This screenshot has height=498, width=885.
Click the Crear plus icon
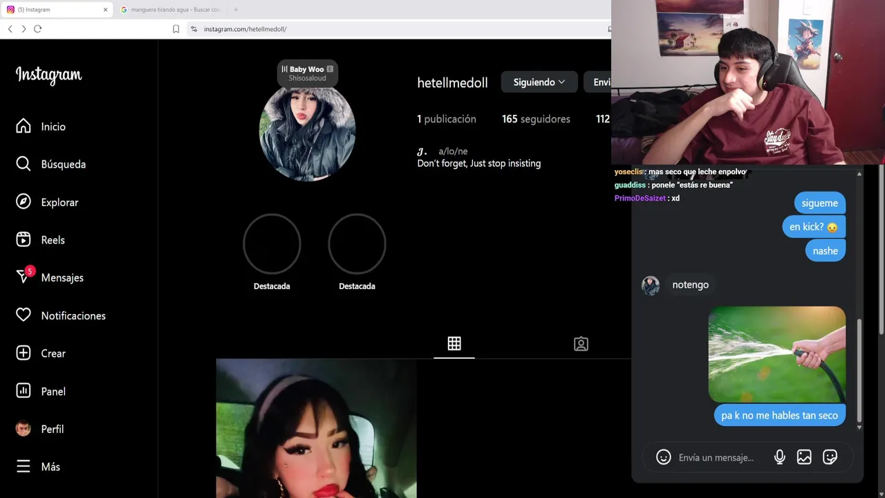pyautogui.click(x=24, y=353)
